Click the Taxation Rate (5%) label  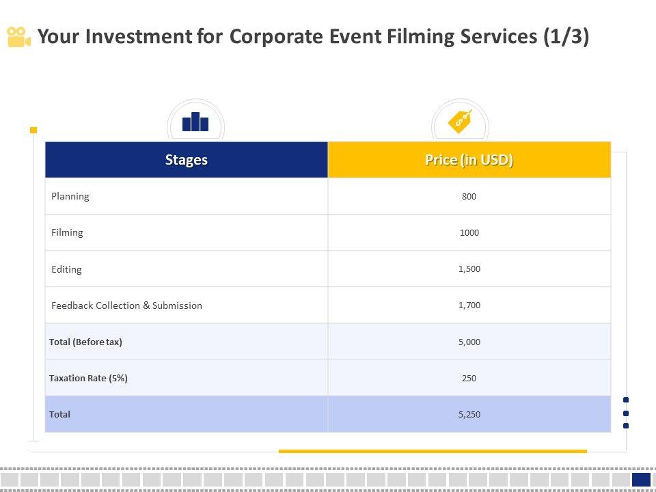coord(88,378)
